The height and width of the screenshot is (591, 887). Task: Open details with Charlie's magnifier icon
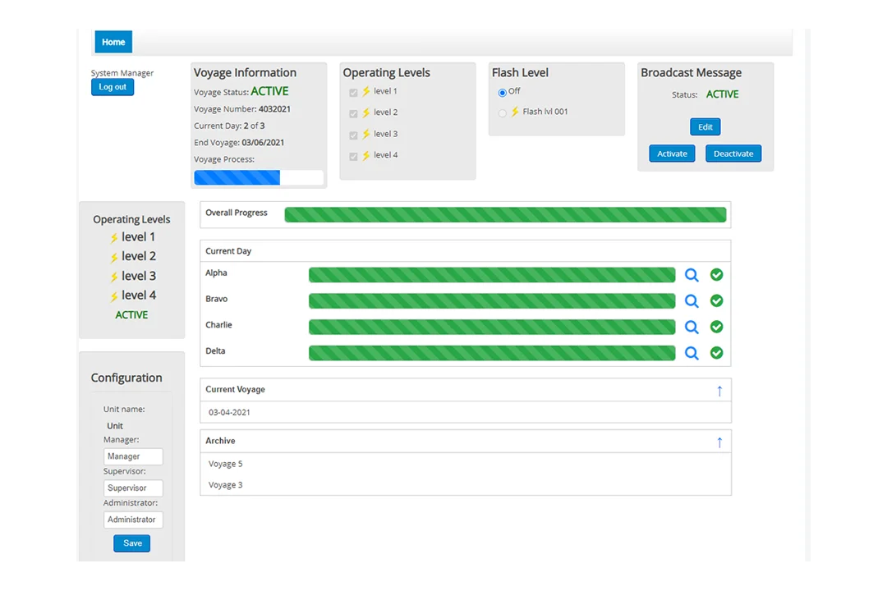coord(692,327)
